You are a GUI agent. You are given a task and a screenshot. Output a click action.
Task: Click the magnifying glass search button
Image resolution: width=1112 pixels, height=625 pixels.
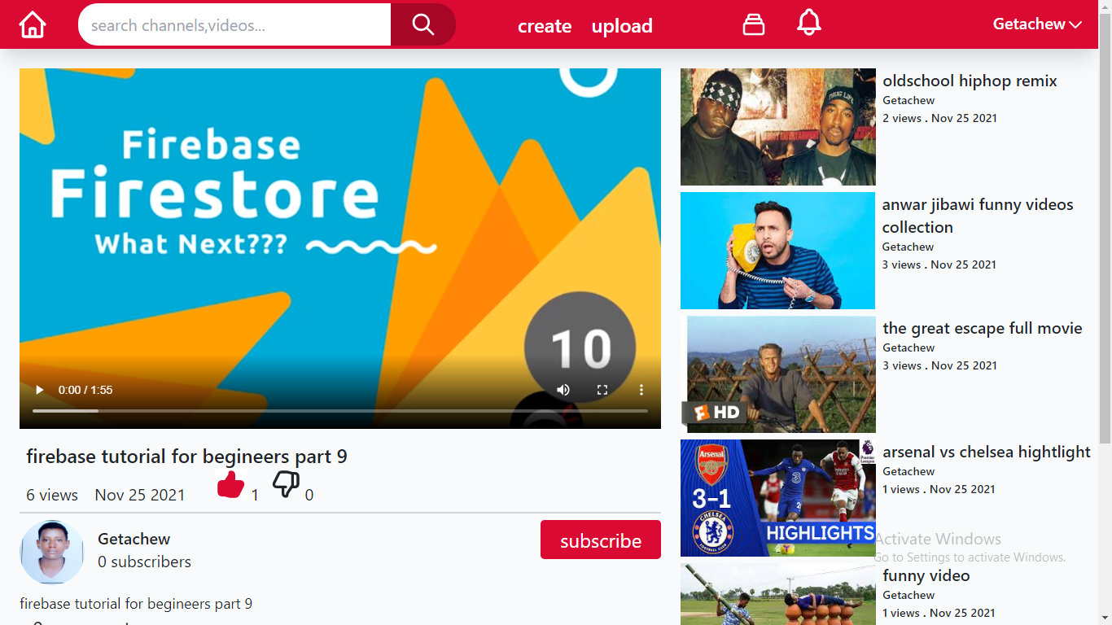point(423,24)
